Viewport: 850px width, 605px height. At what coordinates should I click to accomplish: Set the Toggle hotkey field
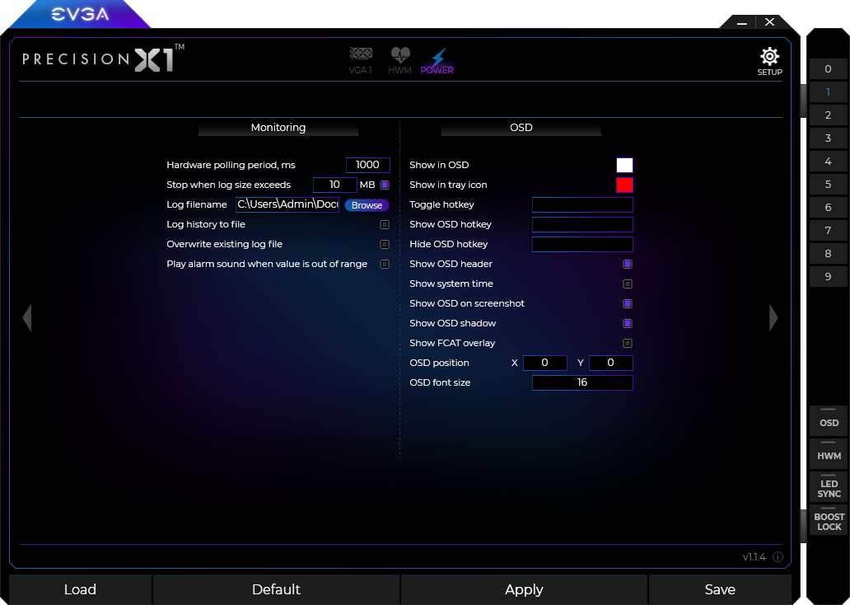click(583, 204)
